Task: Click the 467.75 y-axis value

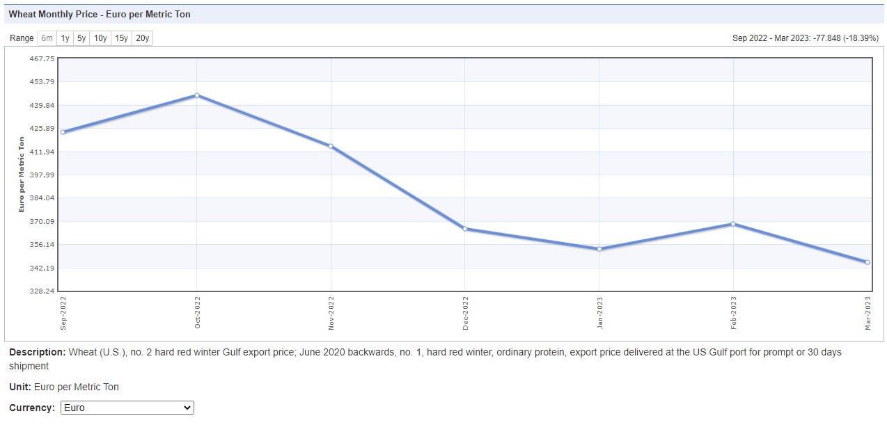Action: click(x=43, y=58)
